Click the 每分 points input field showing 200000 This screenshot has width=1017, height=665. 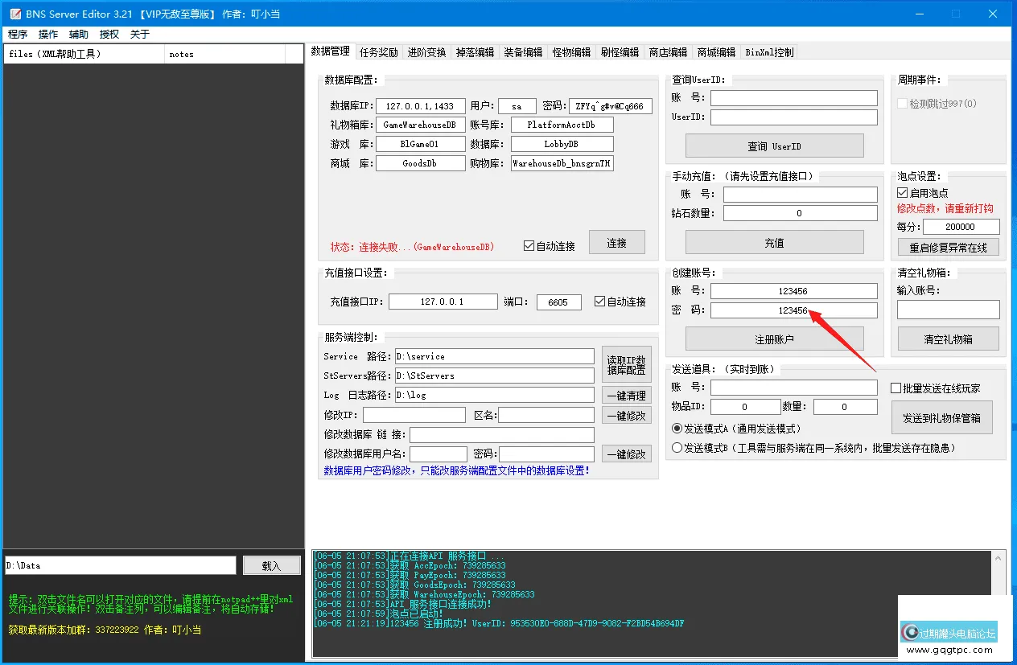pos(961,226)
